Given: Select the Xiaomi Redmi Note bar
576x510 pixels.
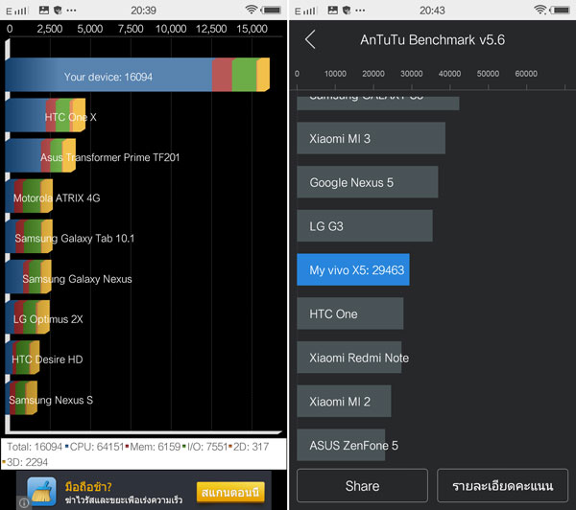Looking at the screenshot, I should (349, 358).
